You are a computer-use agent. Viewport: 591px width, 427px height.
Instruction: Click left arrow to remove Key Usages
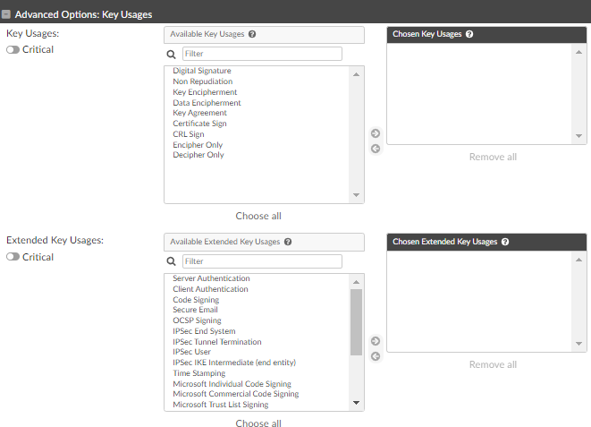(376, 149)
